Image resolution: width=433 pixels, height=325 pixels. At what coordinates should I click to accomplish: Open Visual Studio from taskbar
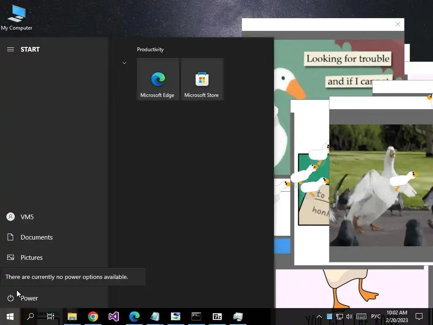(114, 317)
